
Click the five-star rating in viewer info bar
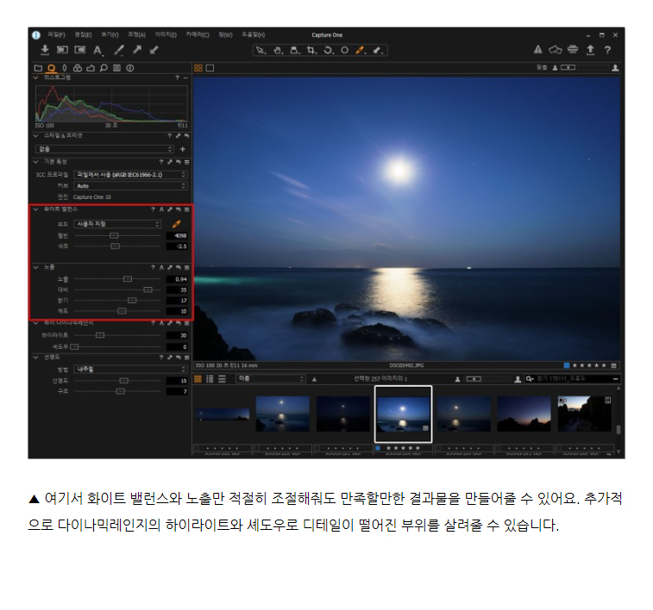click(x=589, y=365)
